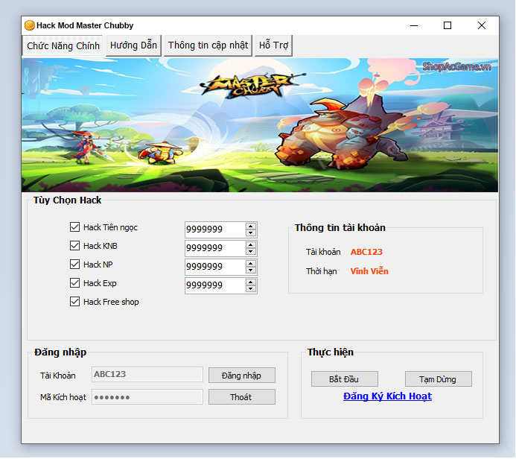Disable the Hack NP checkbox

click(x=74, y=264)
